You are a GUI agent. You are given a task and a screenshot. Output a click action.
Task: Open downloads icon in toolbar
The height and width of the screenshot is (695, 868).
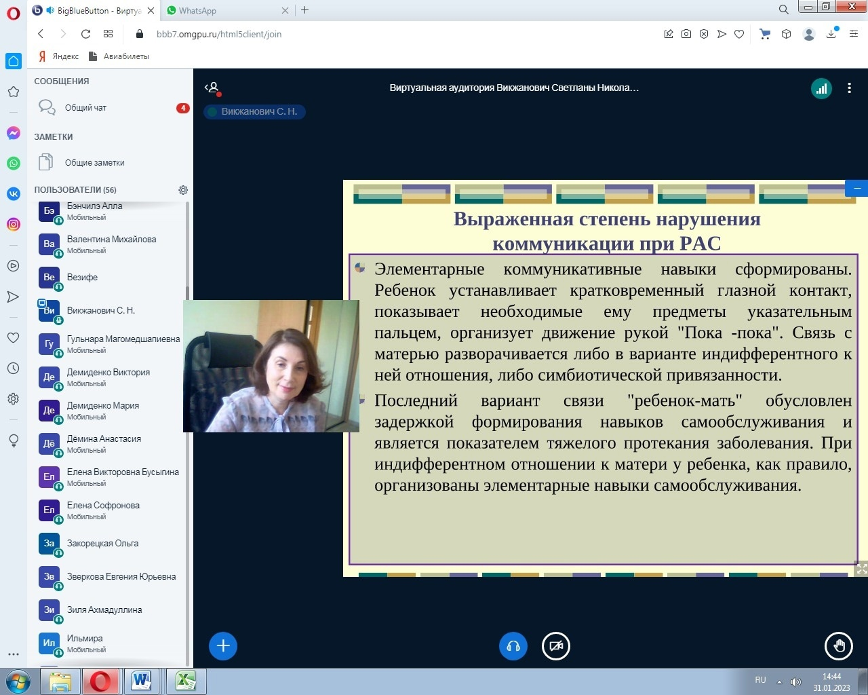(x=831, y=34)
